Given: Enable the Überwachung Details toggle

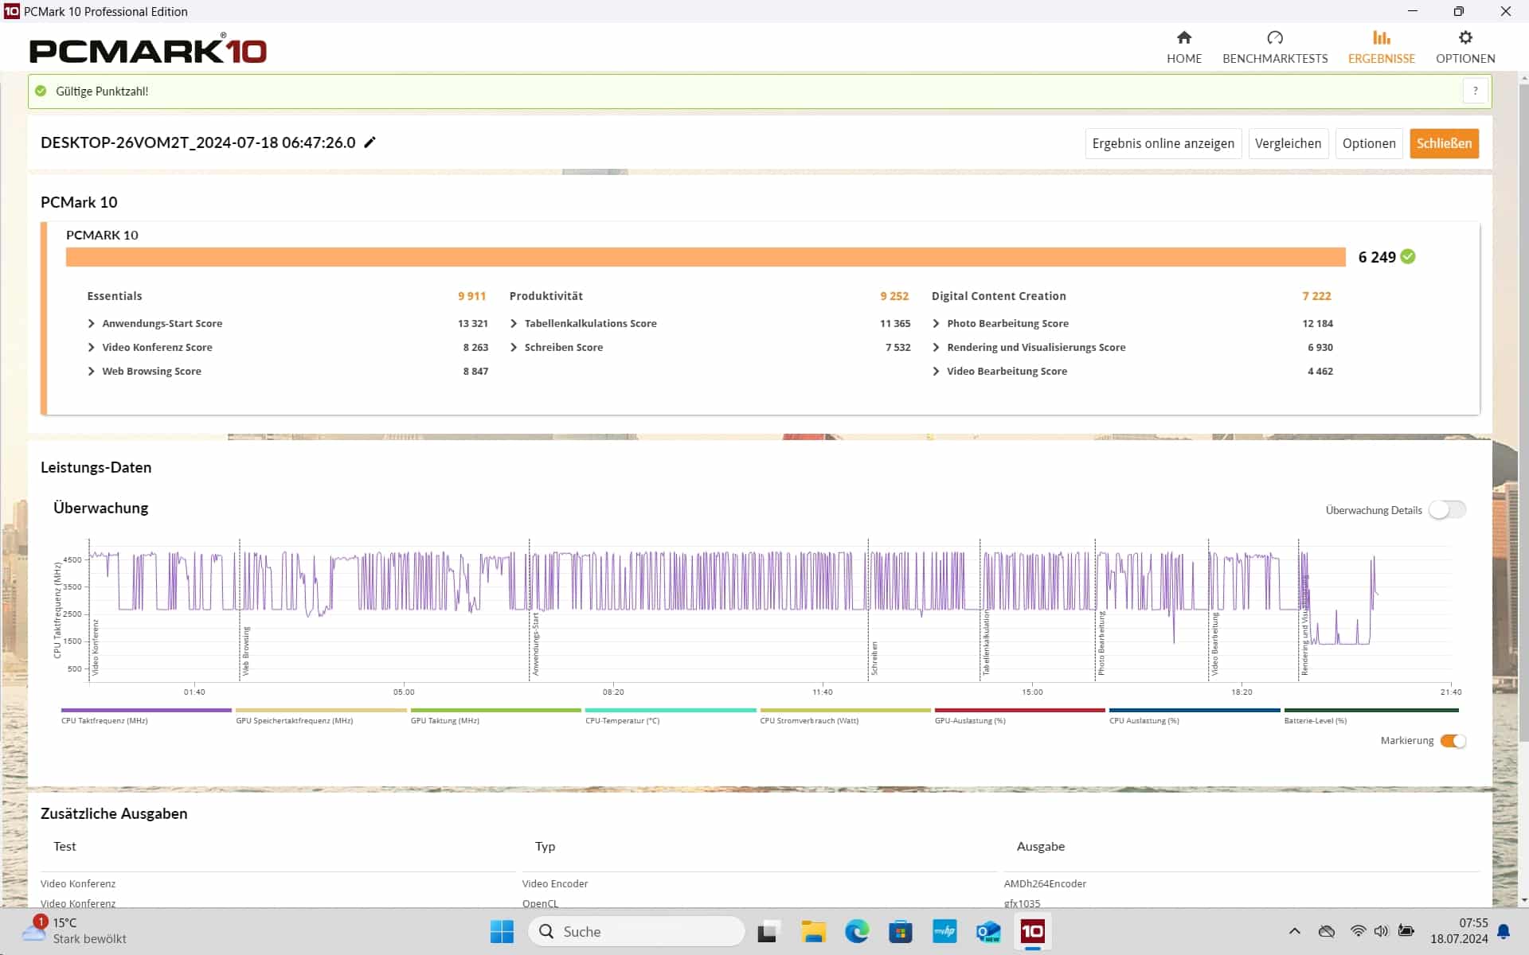Looking at the screenshot, I should pyautogui.click(x=1446, y=510).
